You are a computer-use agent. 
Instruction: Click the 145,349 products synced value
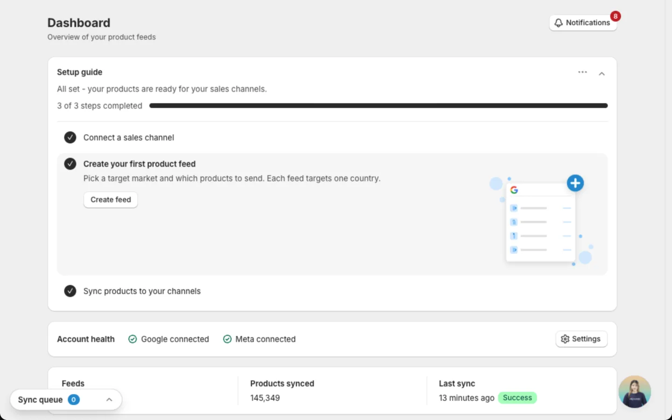pos(265,398)
